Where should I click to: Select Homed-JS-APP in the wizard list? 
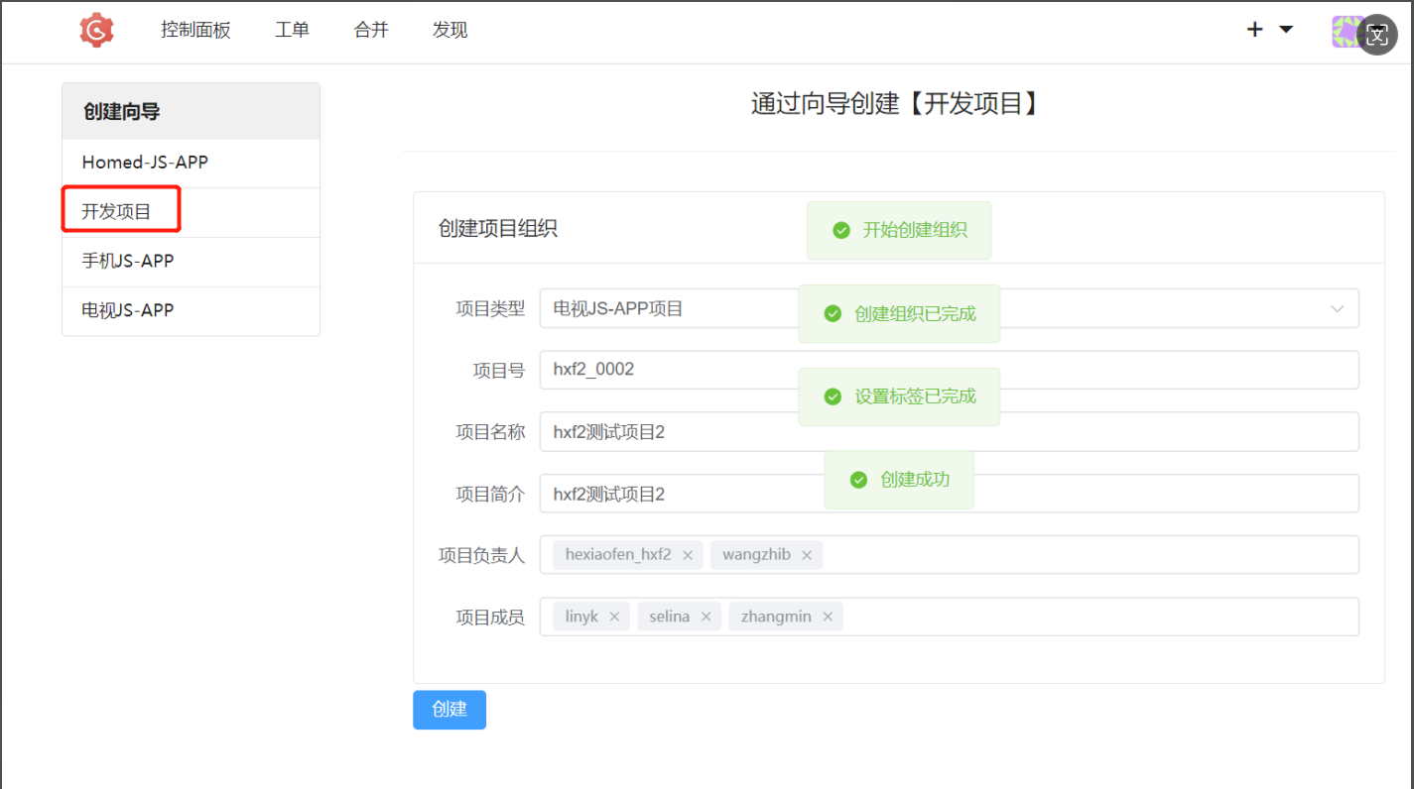[x=145, y=163]
